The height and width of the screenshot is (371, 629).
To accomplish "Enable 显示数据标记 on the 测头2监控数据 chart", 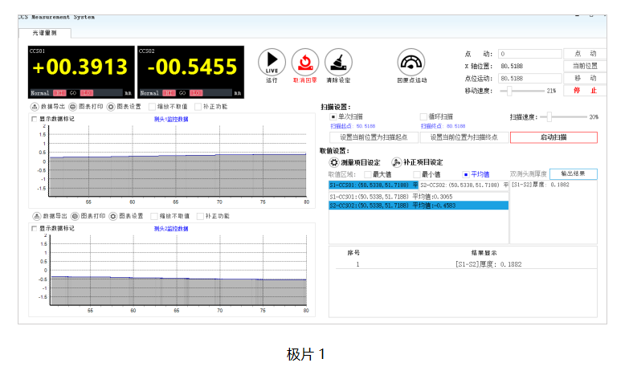I will coord(35,229).
